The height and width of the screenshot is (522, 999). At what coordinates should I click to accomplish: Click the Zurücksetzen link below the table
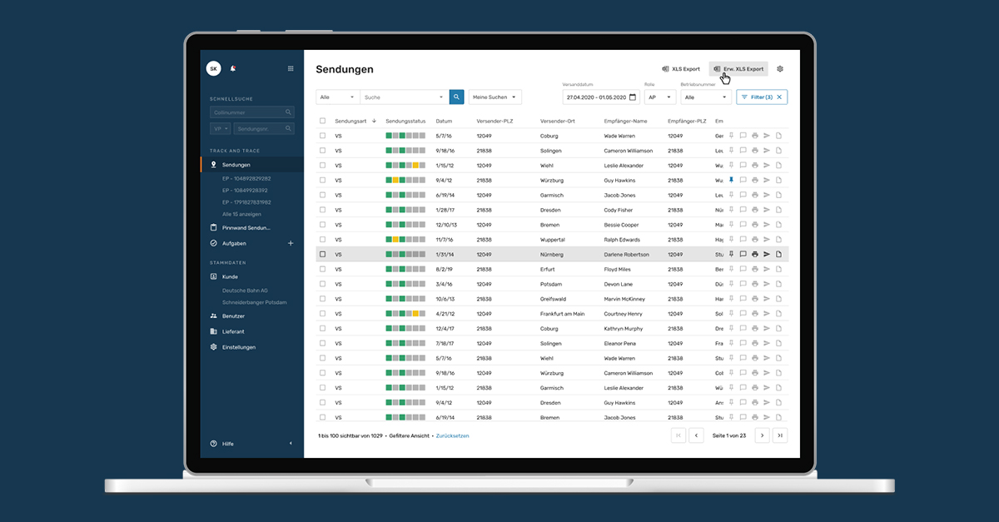pyautogui.click(x=452, y=435)
